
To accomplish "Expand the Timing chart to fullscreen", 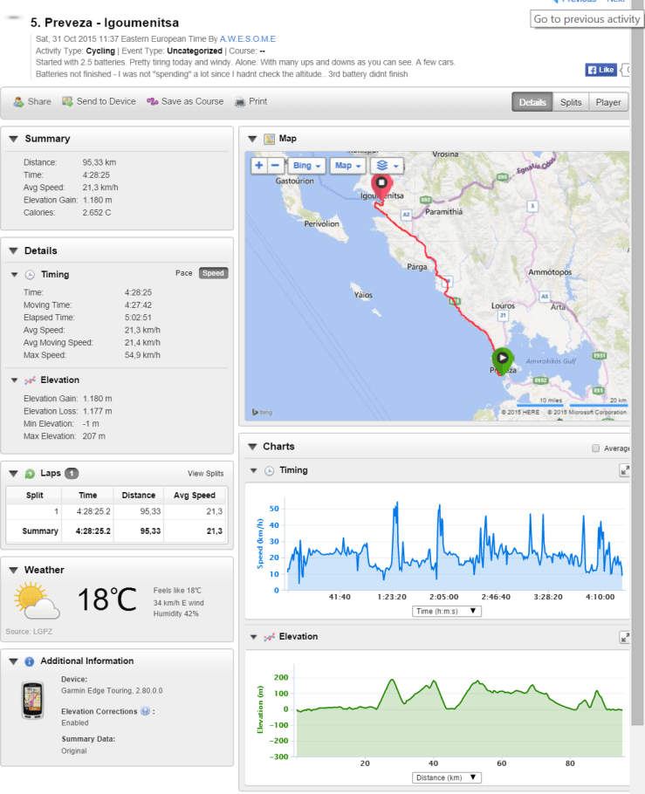I will (x=625, y=470).
